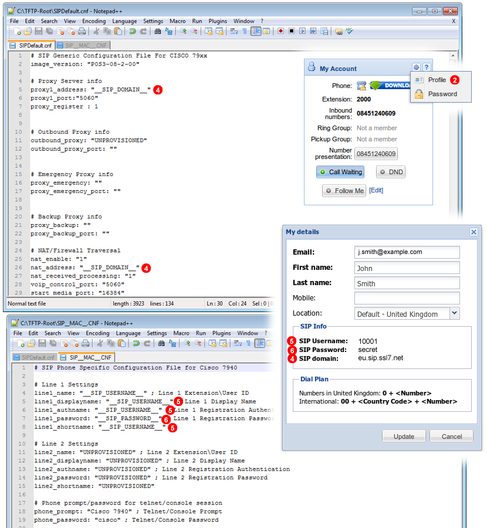
Task: Click the Edit link next to Follow Me
Action: click(376, 190)
